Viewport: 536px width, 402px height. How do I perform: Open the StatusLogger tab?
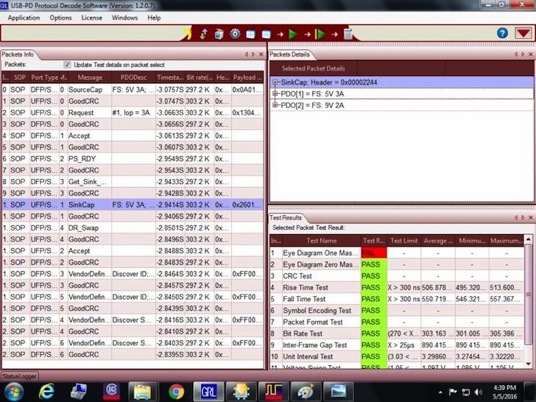point(19,376)
